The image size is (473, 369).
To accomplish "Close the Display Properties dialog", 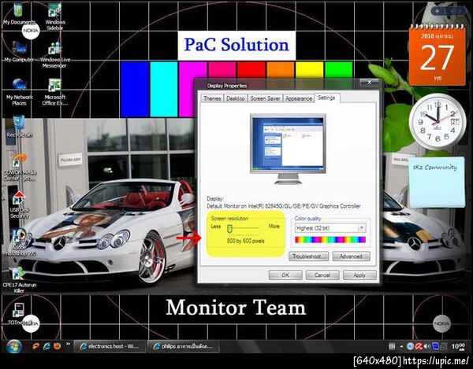I will pos(369,82).
